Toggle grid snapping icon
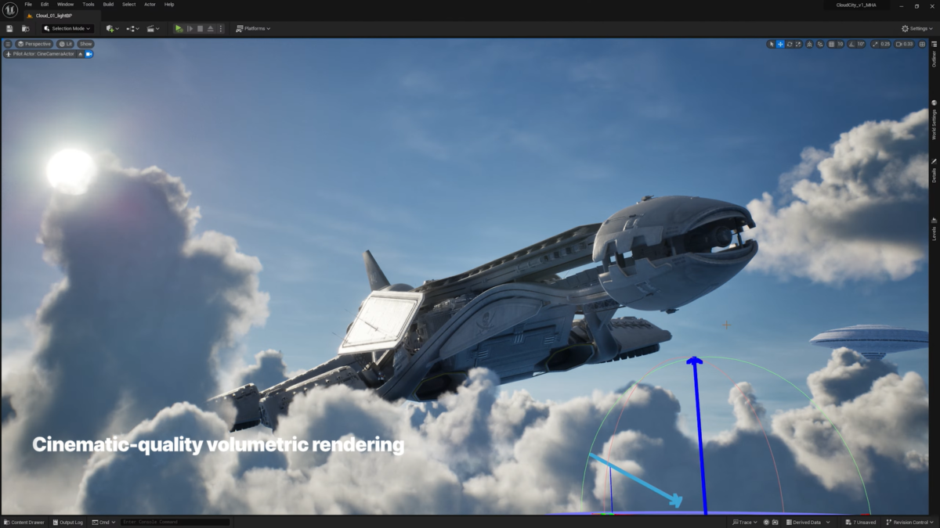The width and height of the screenshot is (940, 528). tap(831, 44)
